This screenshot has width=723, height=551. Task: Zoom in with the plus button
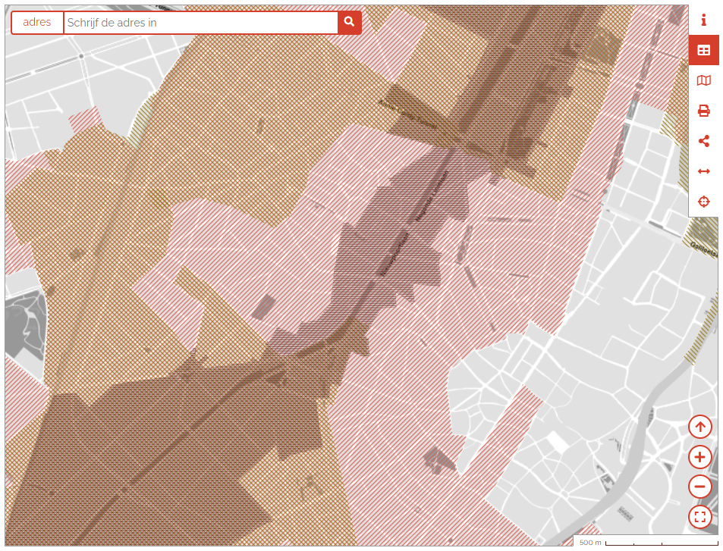[x=699, y=457]
